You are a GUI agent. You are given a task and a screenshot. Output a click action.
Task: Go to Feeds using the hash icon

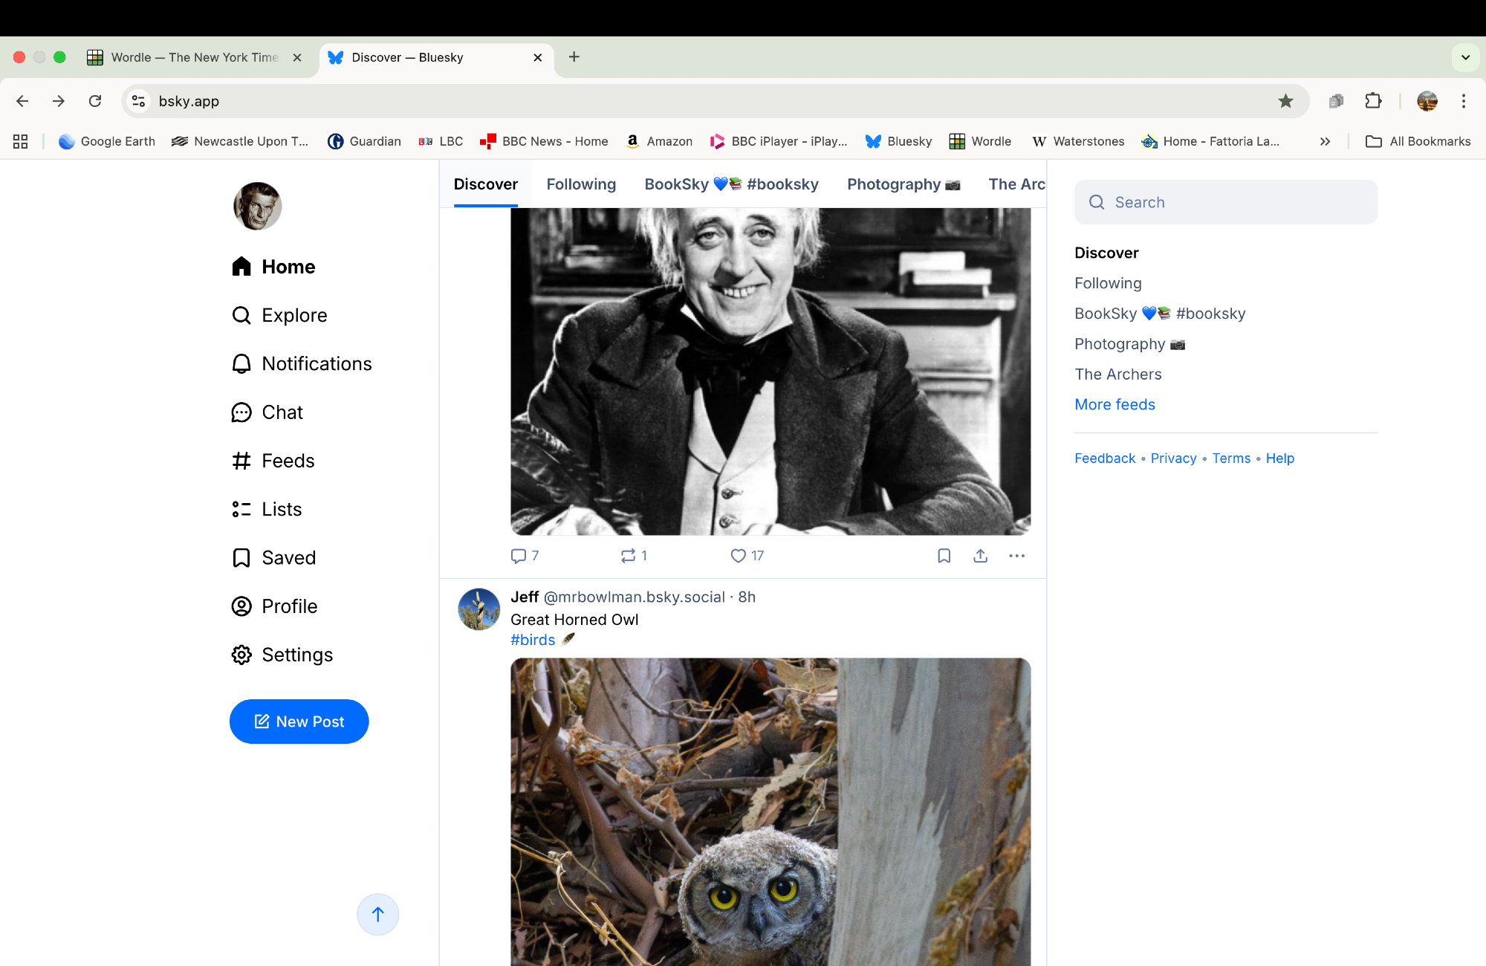tap(241, 461)
